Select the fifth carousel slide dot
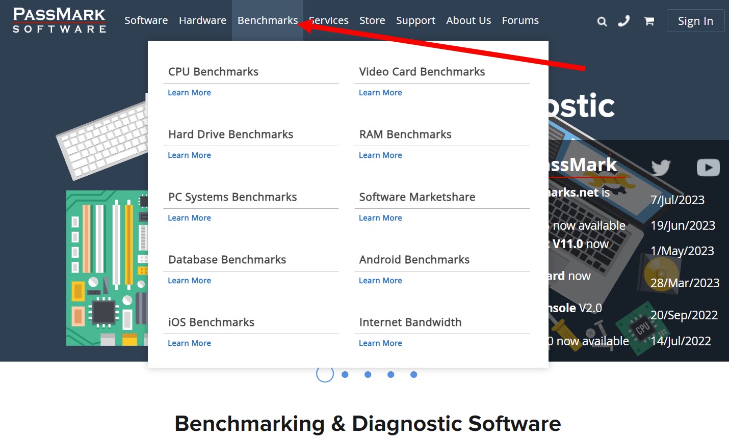This screenshot has width=729, height=439. coord(414,374)
